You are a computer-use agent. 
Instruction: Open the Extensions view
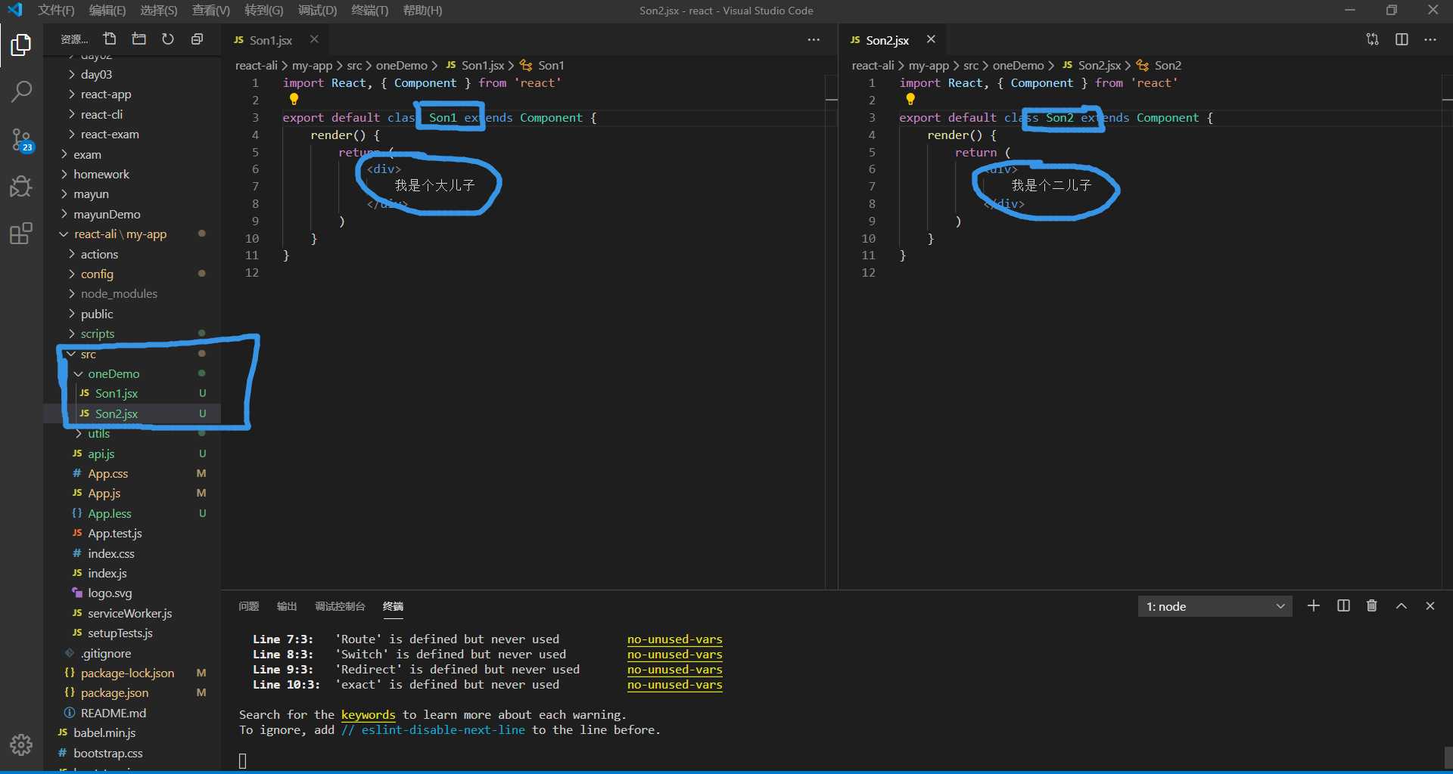pos(21,233)
